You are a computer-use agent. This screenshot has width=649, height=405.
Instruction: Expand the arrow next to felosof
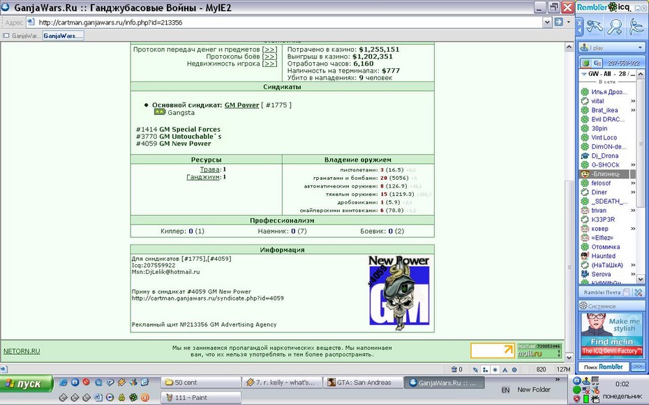633,183
